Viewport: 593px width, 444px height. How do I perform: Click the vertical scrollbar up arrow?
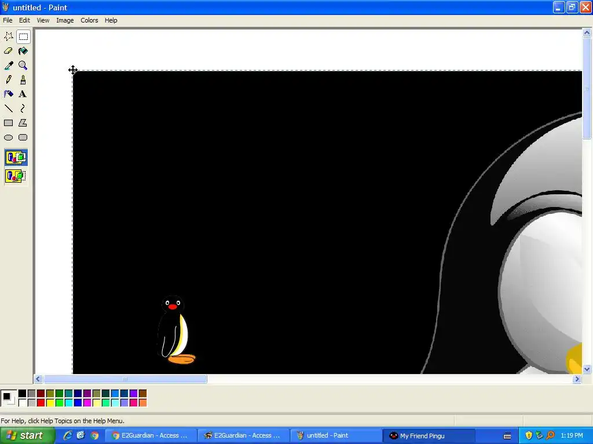587,33
